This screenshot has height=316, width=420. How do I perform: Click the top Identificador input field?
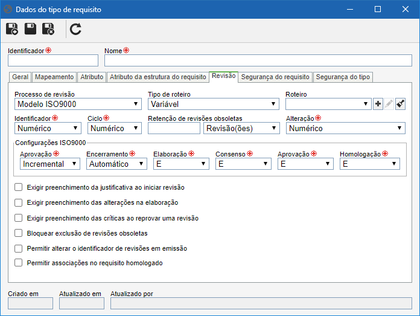pyautogui.click(x=53, y=60)
